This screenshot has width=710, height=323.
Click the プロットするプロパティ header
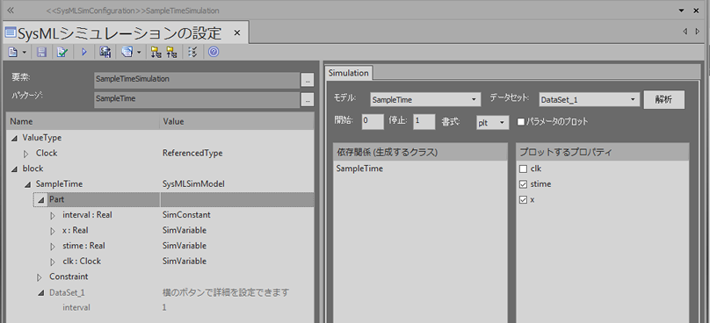pos(602,152)
